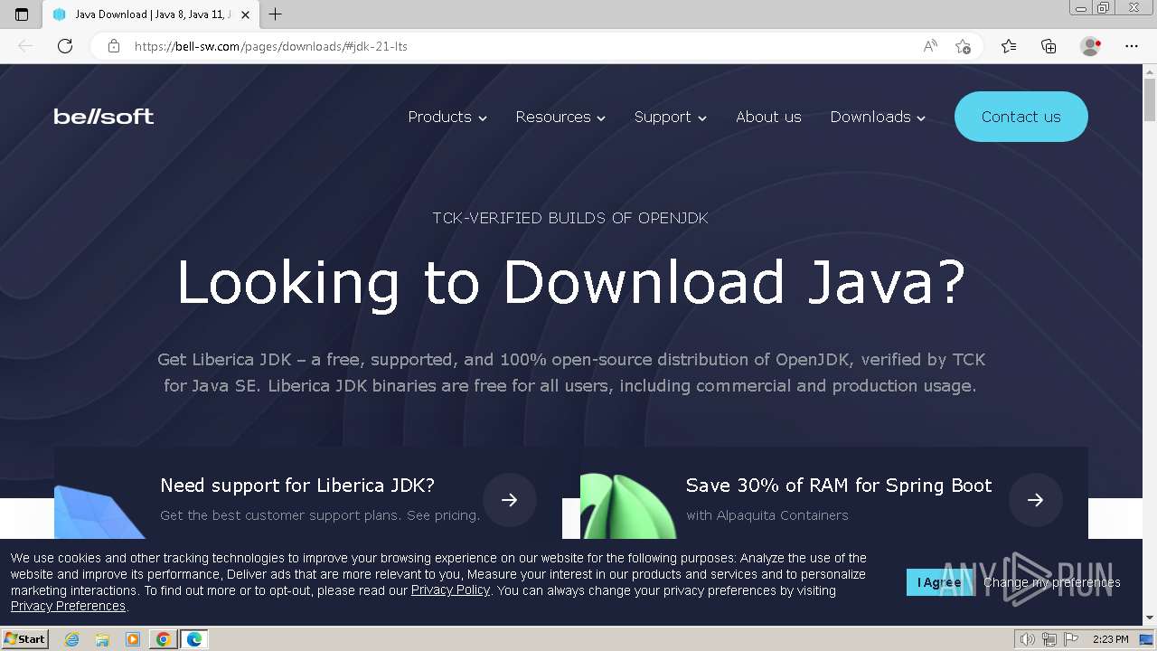Expand the Resources menu
The image size is (1157, 651).
pyautogui.click(x=560, y=117)
